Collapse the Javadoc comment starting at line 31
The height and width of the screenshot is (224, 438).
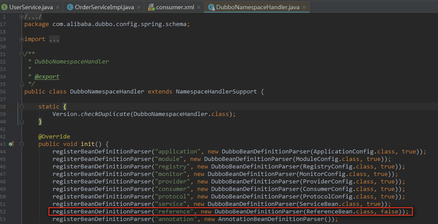click(x=22, y=54)
